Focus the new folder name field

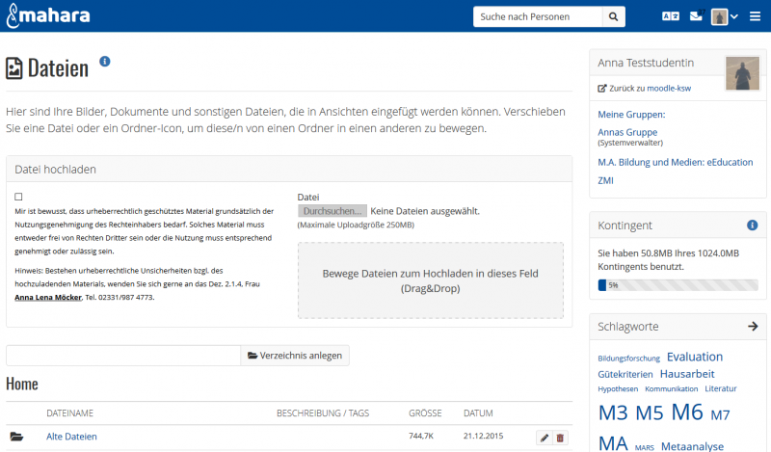coord(123,355)
